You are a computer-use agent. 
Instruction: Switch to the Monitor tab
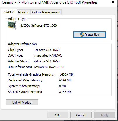[x=23, y=12]
